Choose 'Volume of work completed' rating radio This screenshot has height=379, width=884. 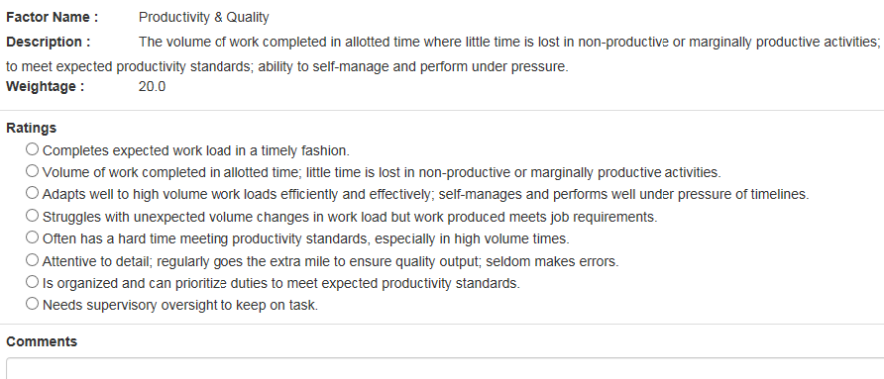(x=32, y=170)
